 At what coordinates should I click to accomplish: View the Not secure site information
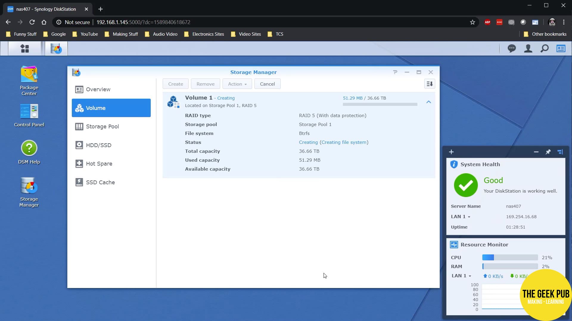[x=73, y=22]
